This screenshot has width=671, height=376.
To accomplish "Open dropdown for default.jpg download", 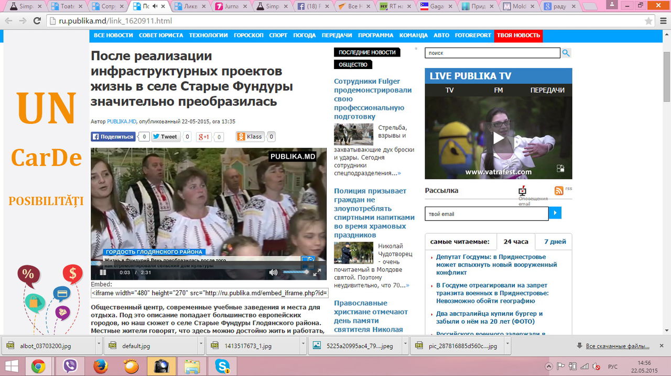I will tap(201, 346).
